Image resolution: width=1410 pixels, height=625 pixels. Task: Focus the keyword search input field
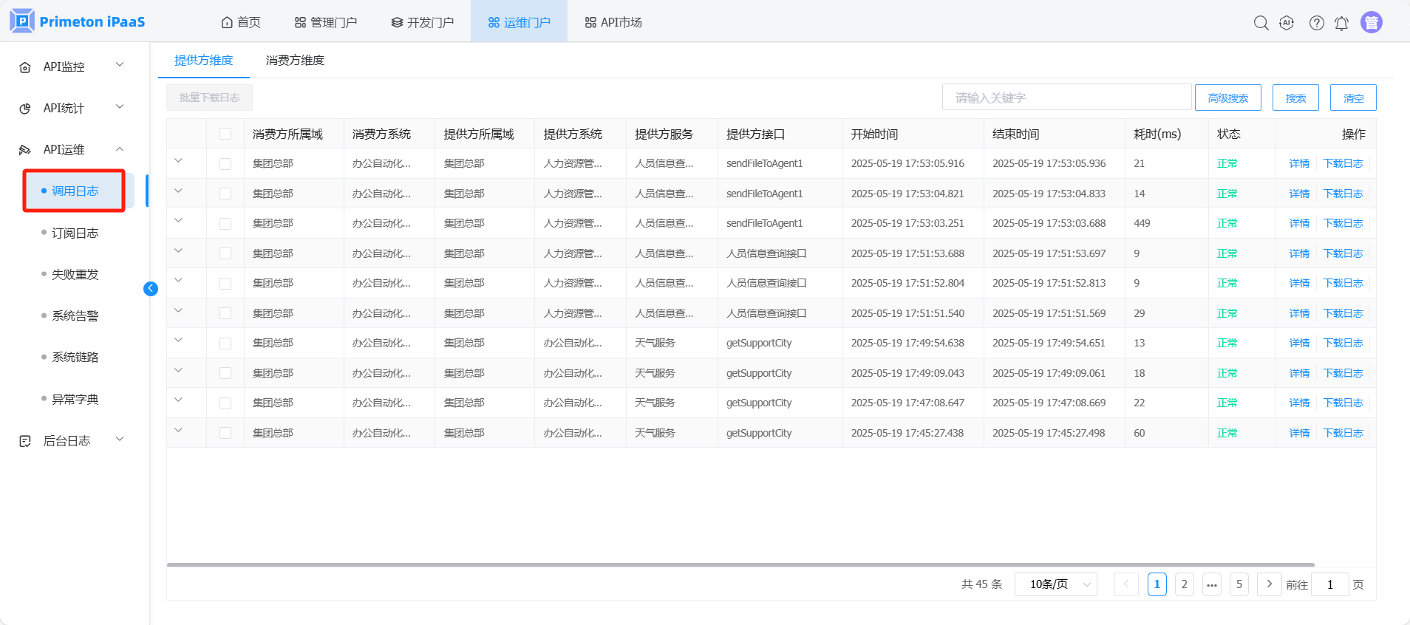pos(1066,98)
